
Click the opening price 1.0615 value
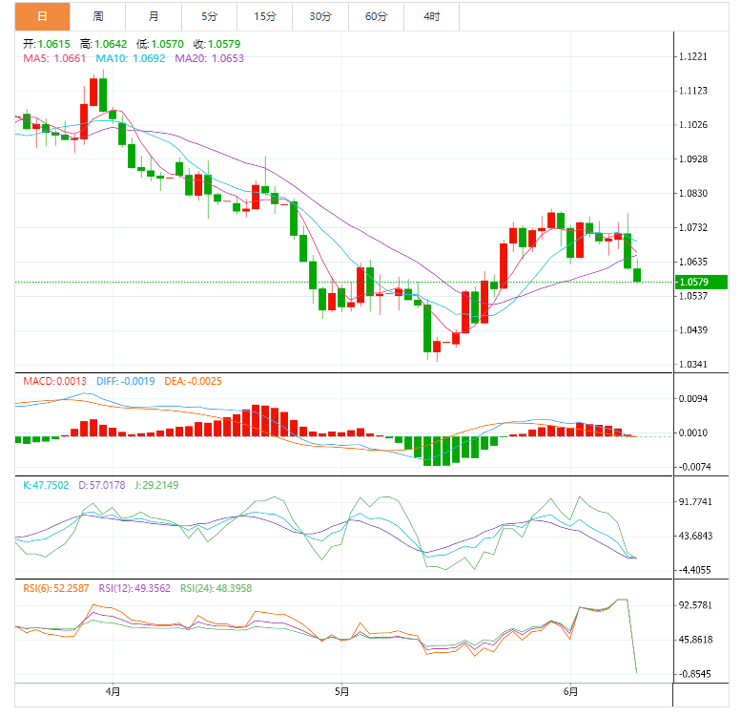tap(53, 44)
